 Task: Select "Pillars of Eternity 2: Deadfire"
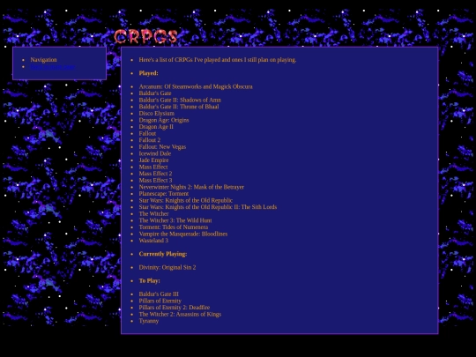175,308
